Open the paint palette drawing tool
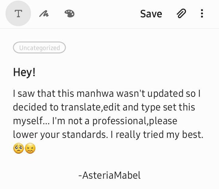The height and width of the screenshot is (189, 219). [70, 14]
